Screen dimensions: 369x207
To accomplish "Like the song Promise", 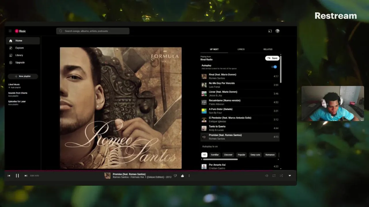I will pyautogui.click(x=182, y=176).
